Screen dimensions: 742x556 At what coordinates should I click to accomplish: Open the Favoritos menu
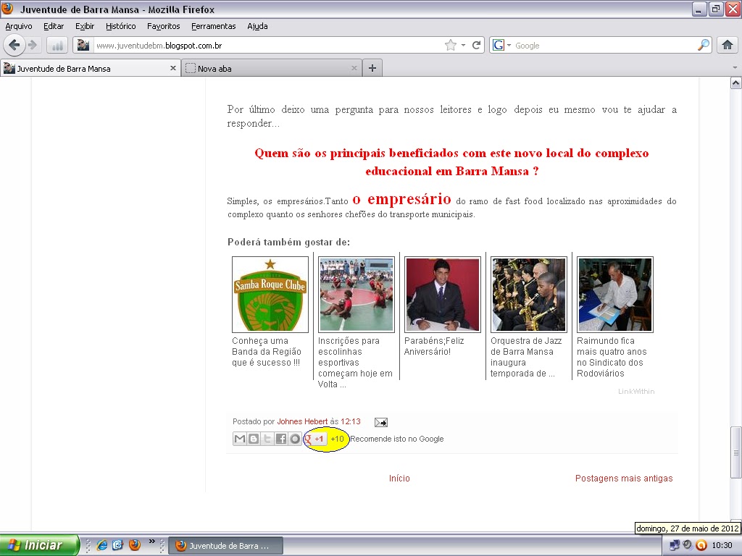[x=163, y=27]
